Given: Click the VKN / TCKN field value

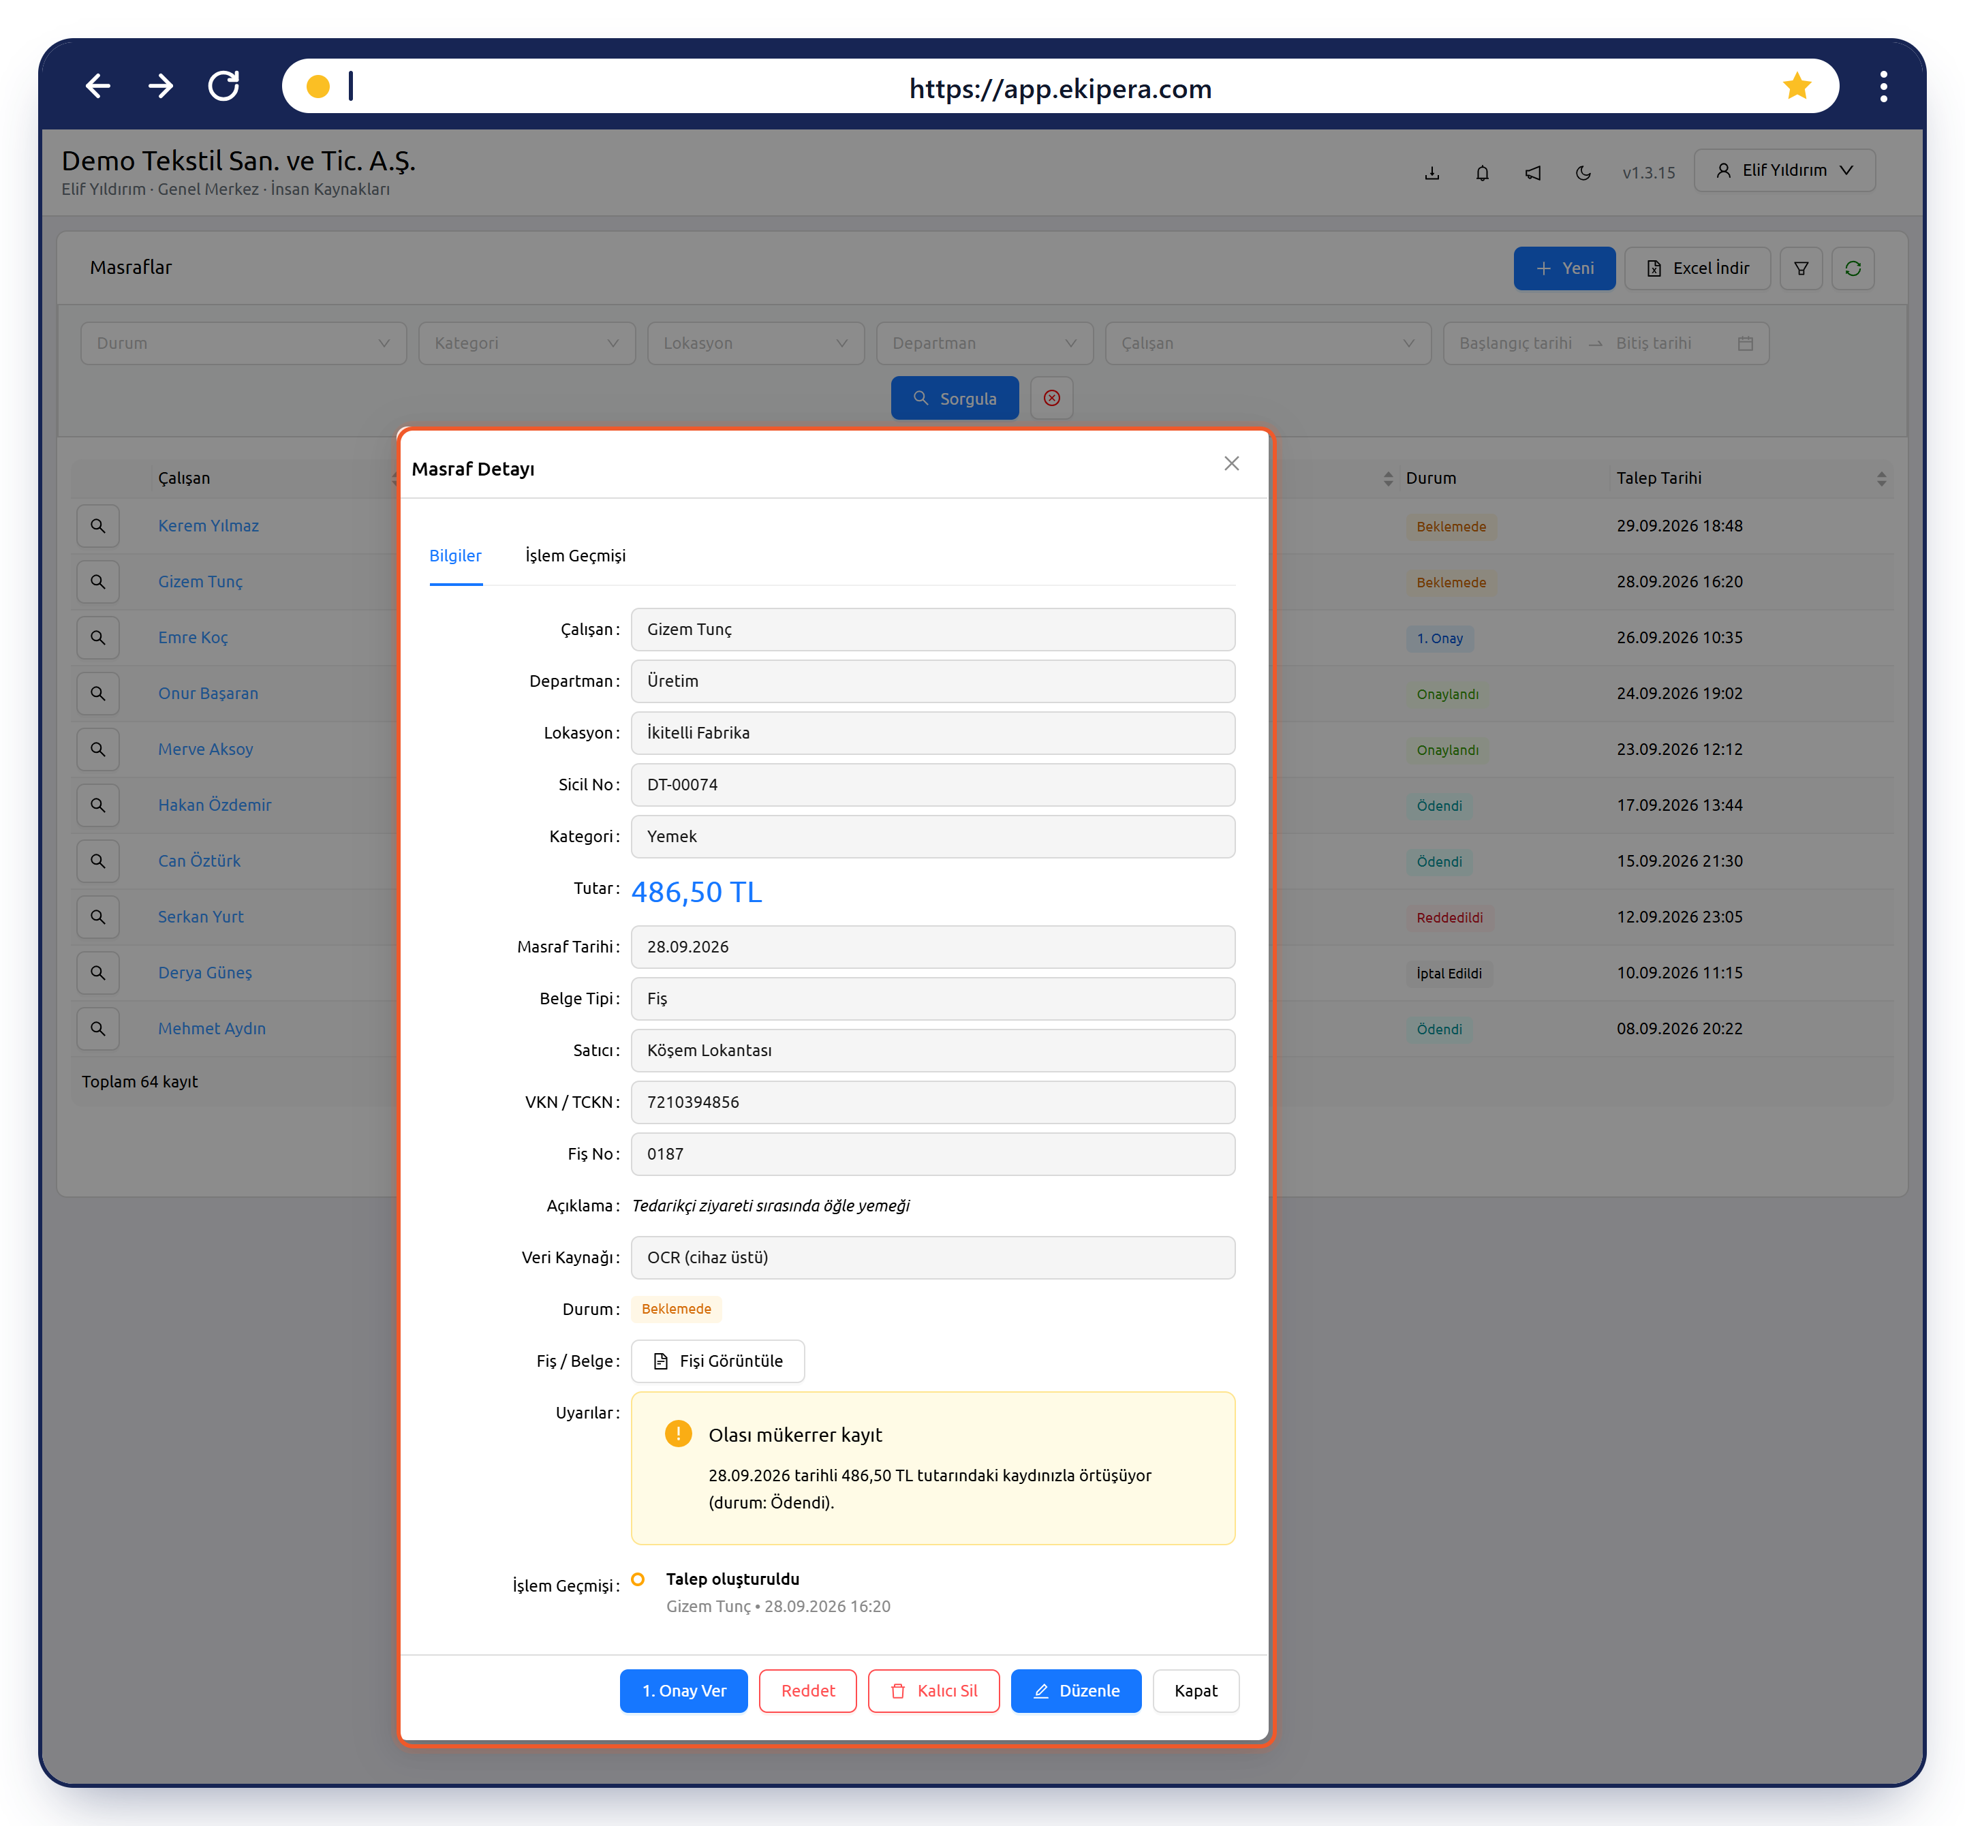Looking at the screenshot, I should point(933,1102).
